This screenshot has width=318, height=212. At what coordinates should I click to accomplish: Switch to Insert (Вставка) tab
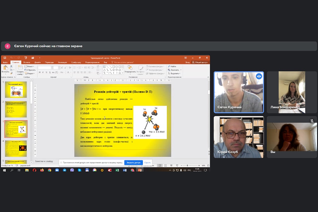(x=27, y=62)
